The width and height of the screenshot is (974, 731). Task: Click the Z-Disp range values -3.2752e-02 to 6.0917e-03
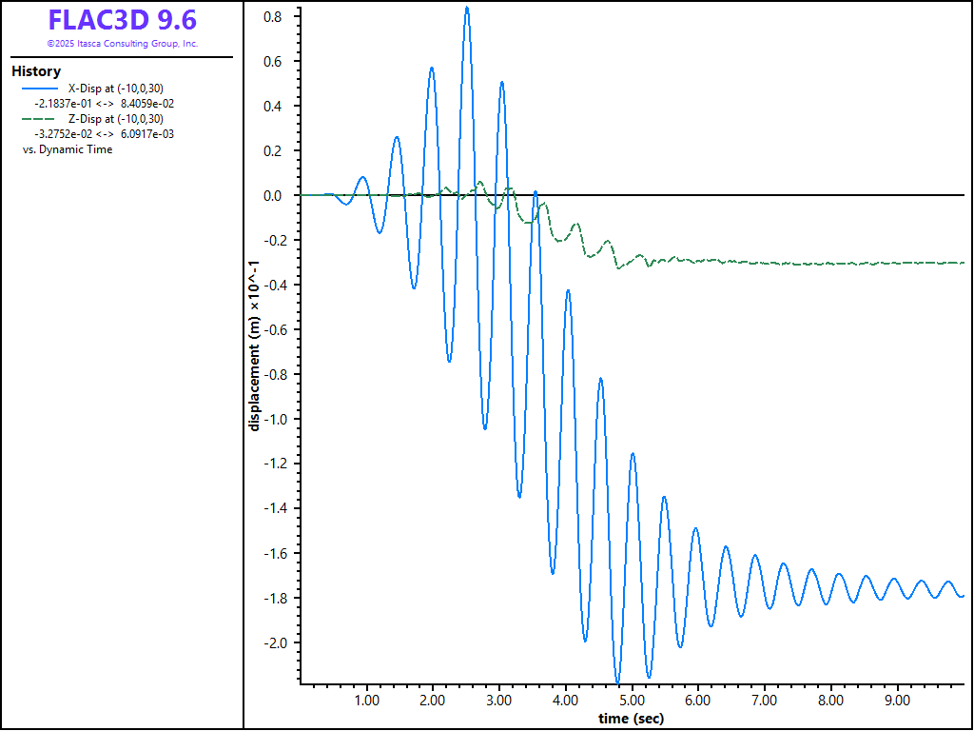click(104, 134)
